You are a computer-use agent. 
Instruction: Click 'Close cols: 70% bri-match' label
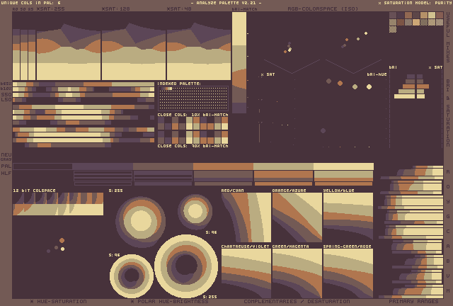click(x=193, y=146)
